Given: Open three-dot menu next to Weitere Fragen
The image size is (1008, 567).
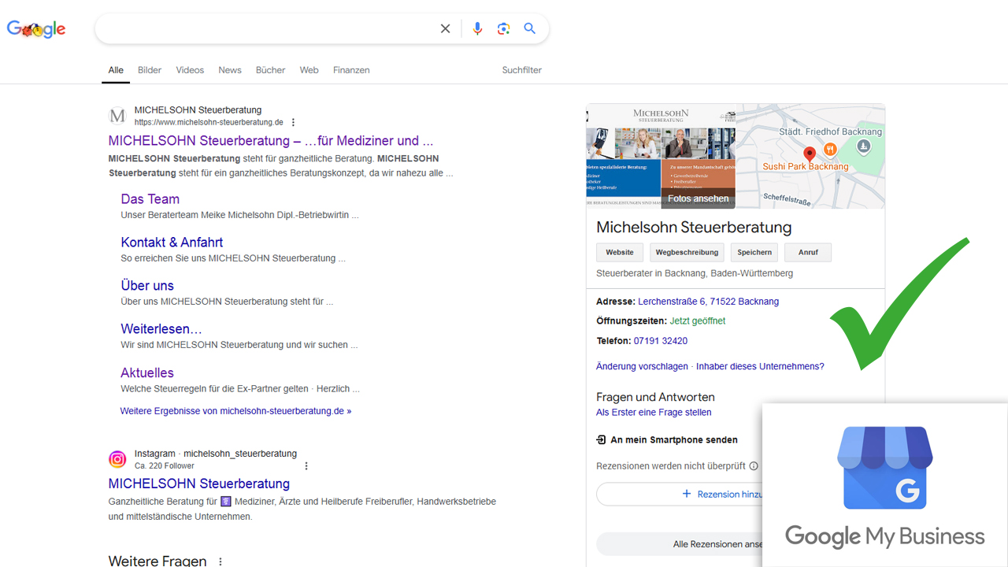Looking at the screenshot, I should coord(220,561).
